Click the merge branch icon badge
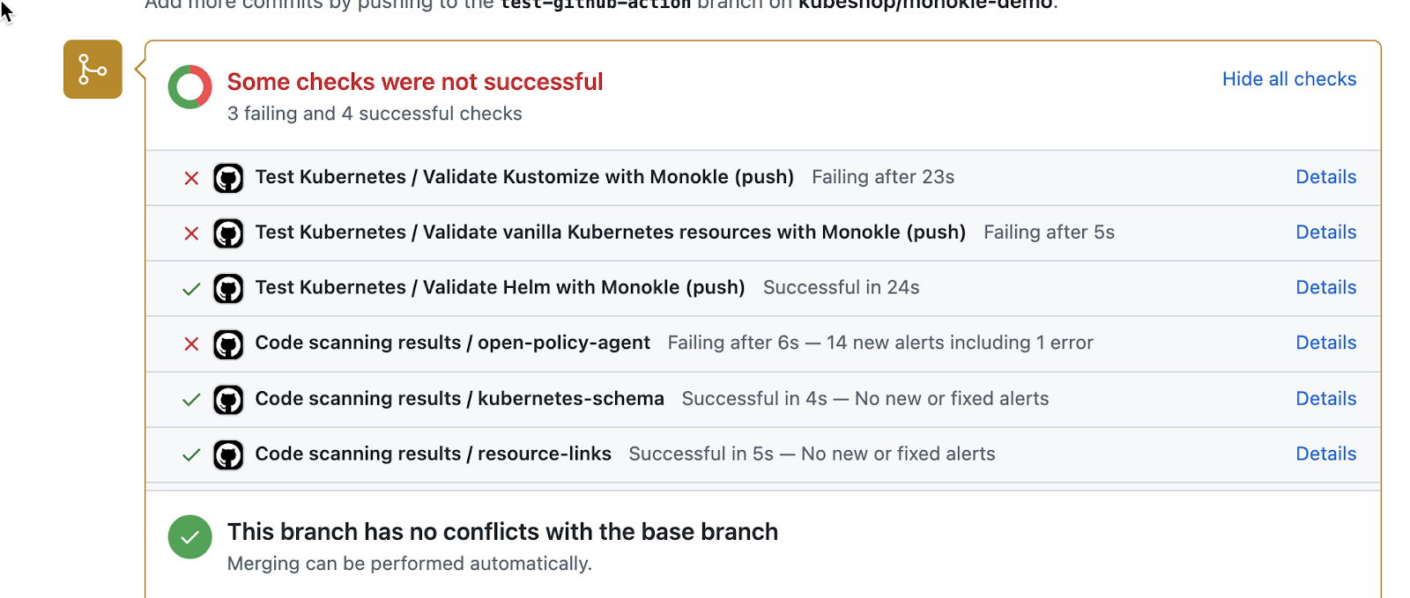The height and width of the screenshot is (598, 1410). 93,69
